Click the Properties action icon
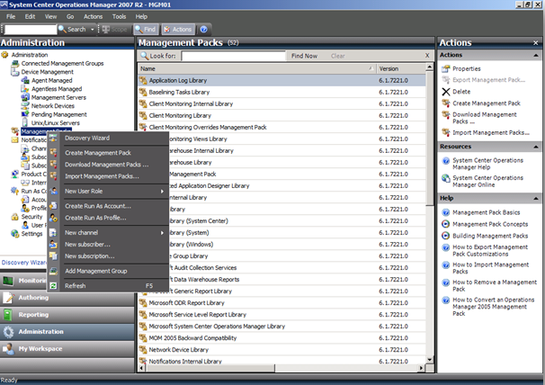 (x=445, y=69)
